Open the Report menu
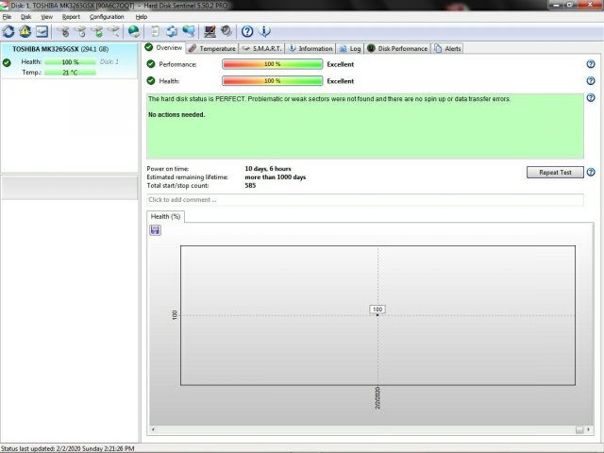Screen dimensions: 604x453 (71, 17)
